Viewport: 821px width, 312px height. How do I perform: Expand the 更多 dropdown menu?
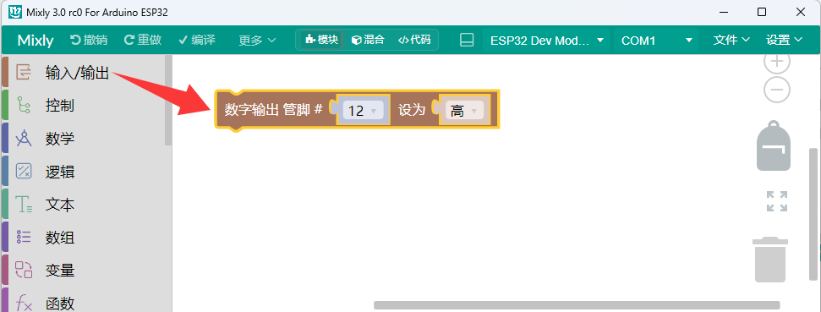tap(257, 41)
